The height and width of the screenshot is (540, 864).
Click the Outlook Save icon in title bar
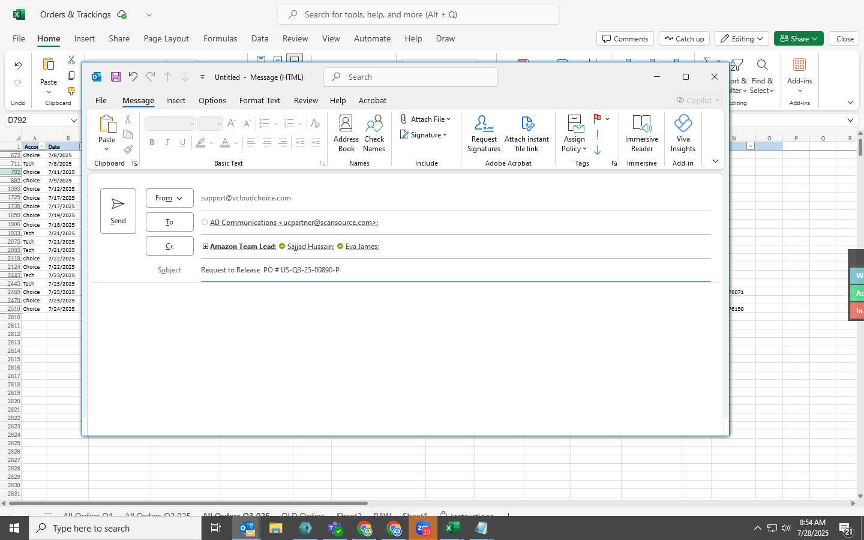tap(116, 77)
